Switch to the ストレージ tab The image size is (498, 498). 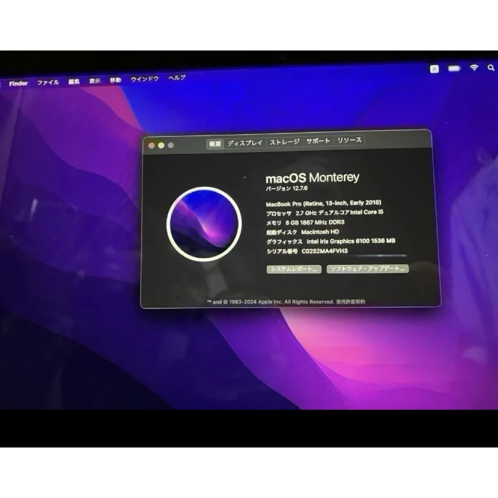coord(285,142)
